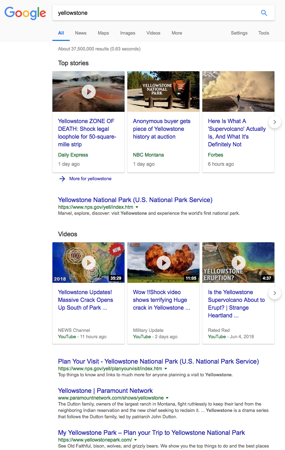Switch to the News tab
Viewport: 285px width, 450px height.
click(81, 33)
